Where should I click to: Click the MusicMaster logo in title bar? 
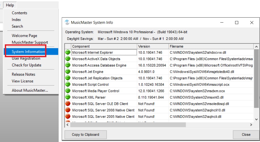(67, 22)
